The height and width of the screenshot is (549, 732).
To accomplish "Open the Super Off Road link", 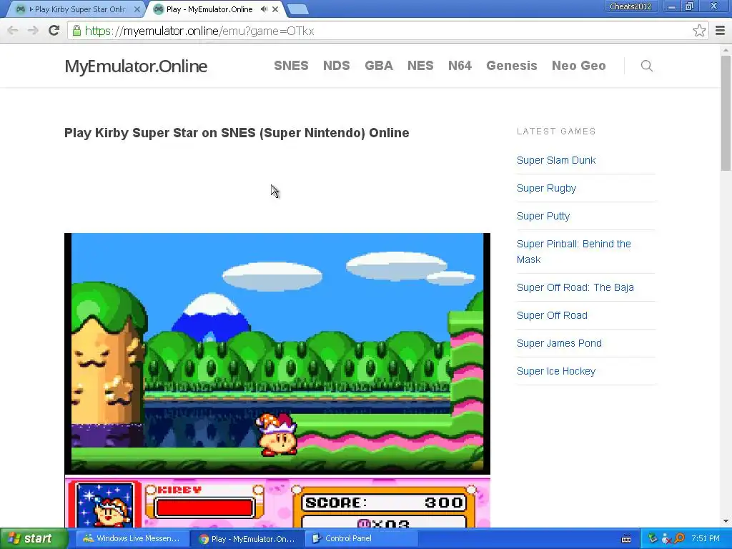I will 552,315.
